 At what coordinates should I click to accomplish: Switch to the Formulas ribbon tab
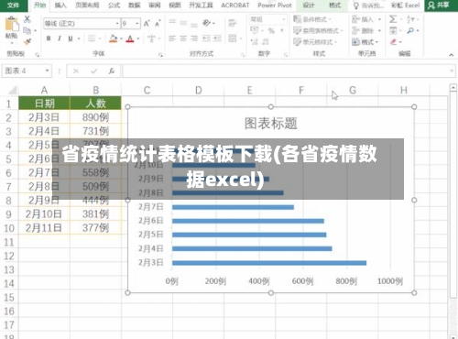click(x=114, y=5)
